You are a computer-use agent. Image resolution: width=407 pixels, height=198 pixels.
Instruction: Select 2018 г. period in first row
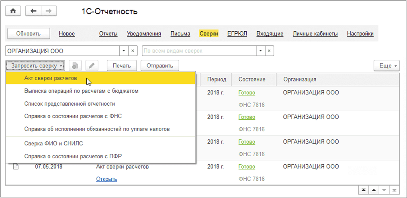pyautogui.click(x=215, y=93)
